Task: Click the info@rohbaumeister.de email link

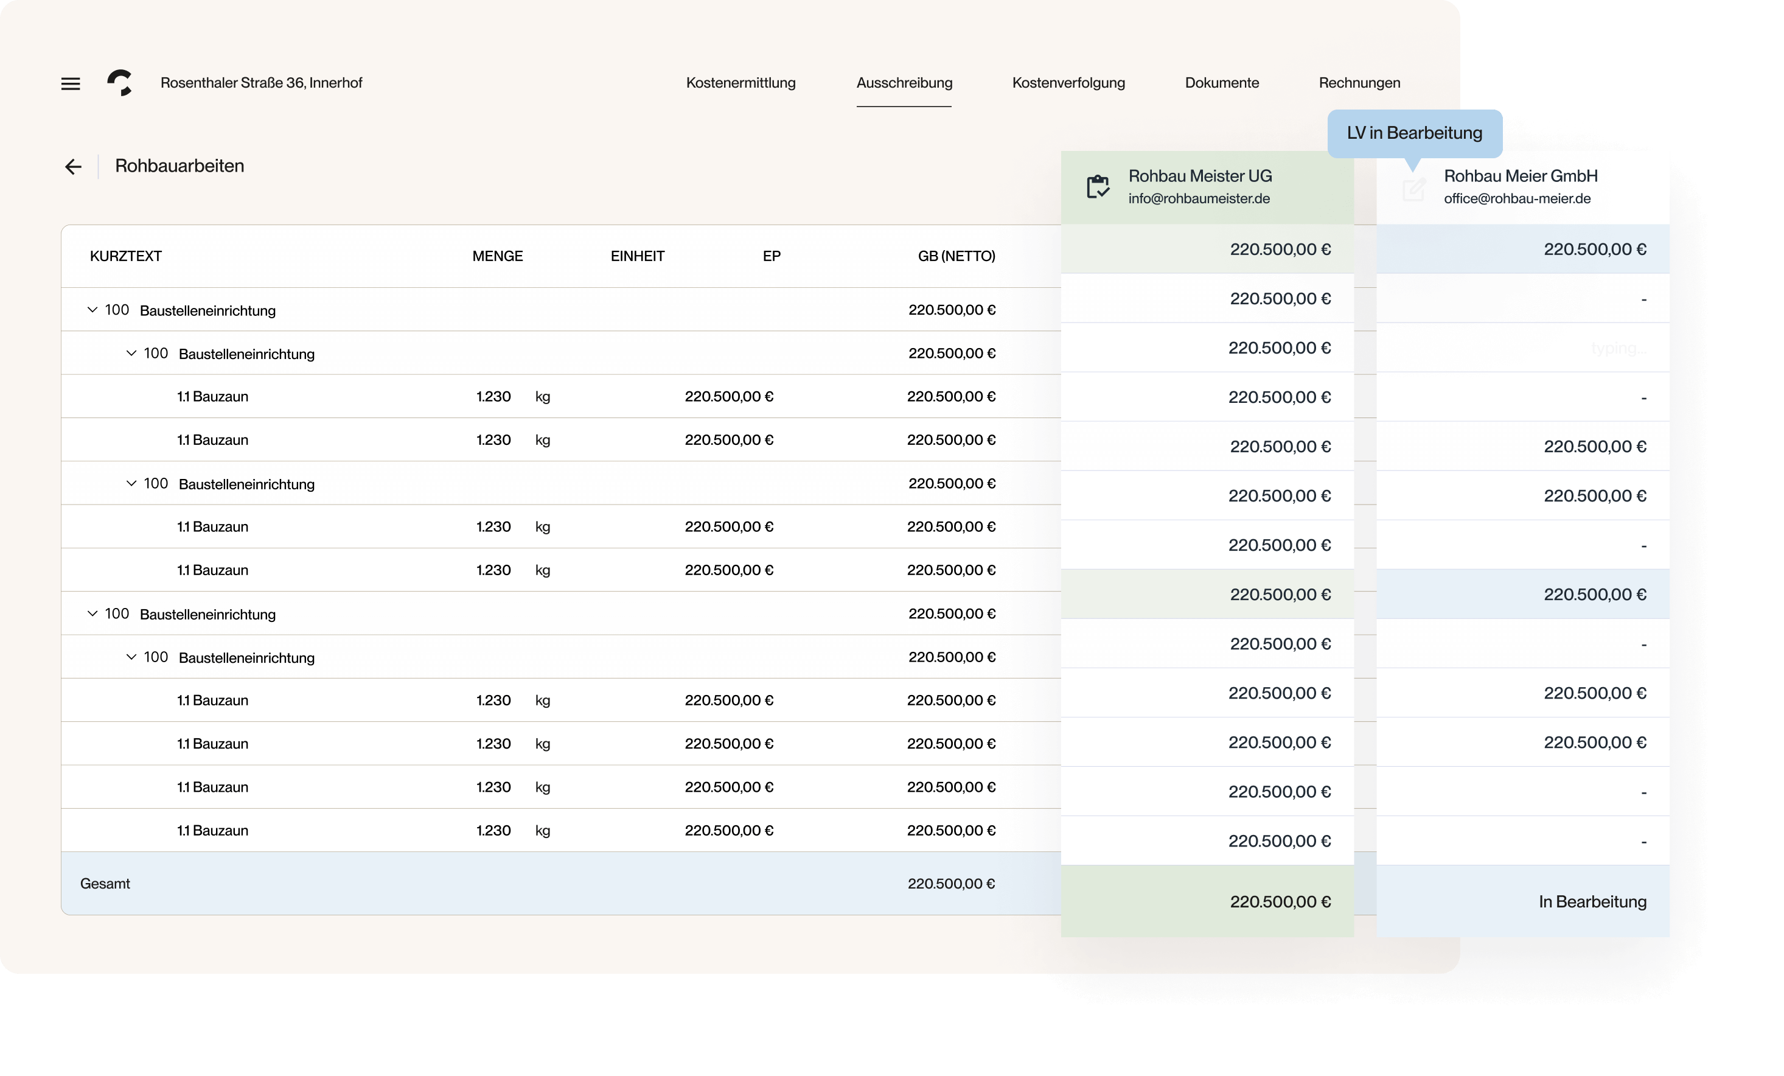Action: [1199, 198]
